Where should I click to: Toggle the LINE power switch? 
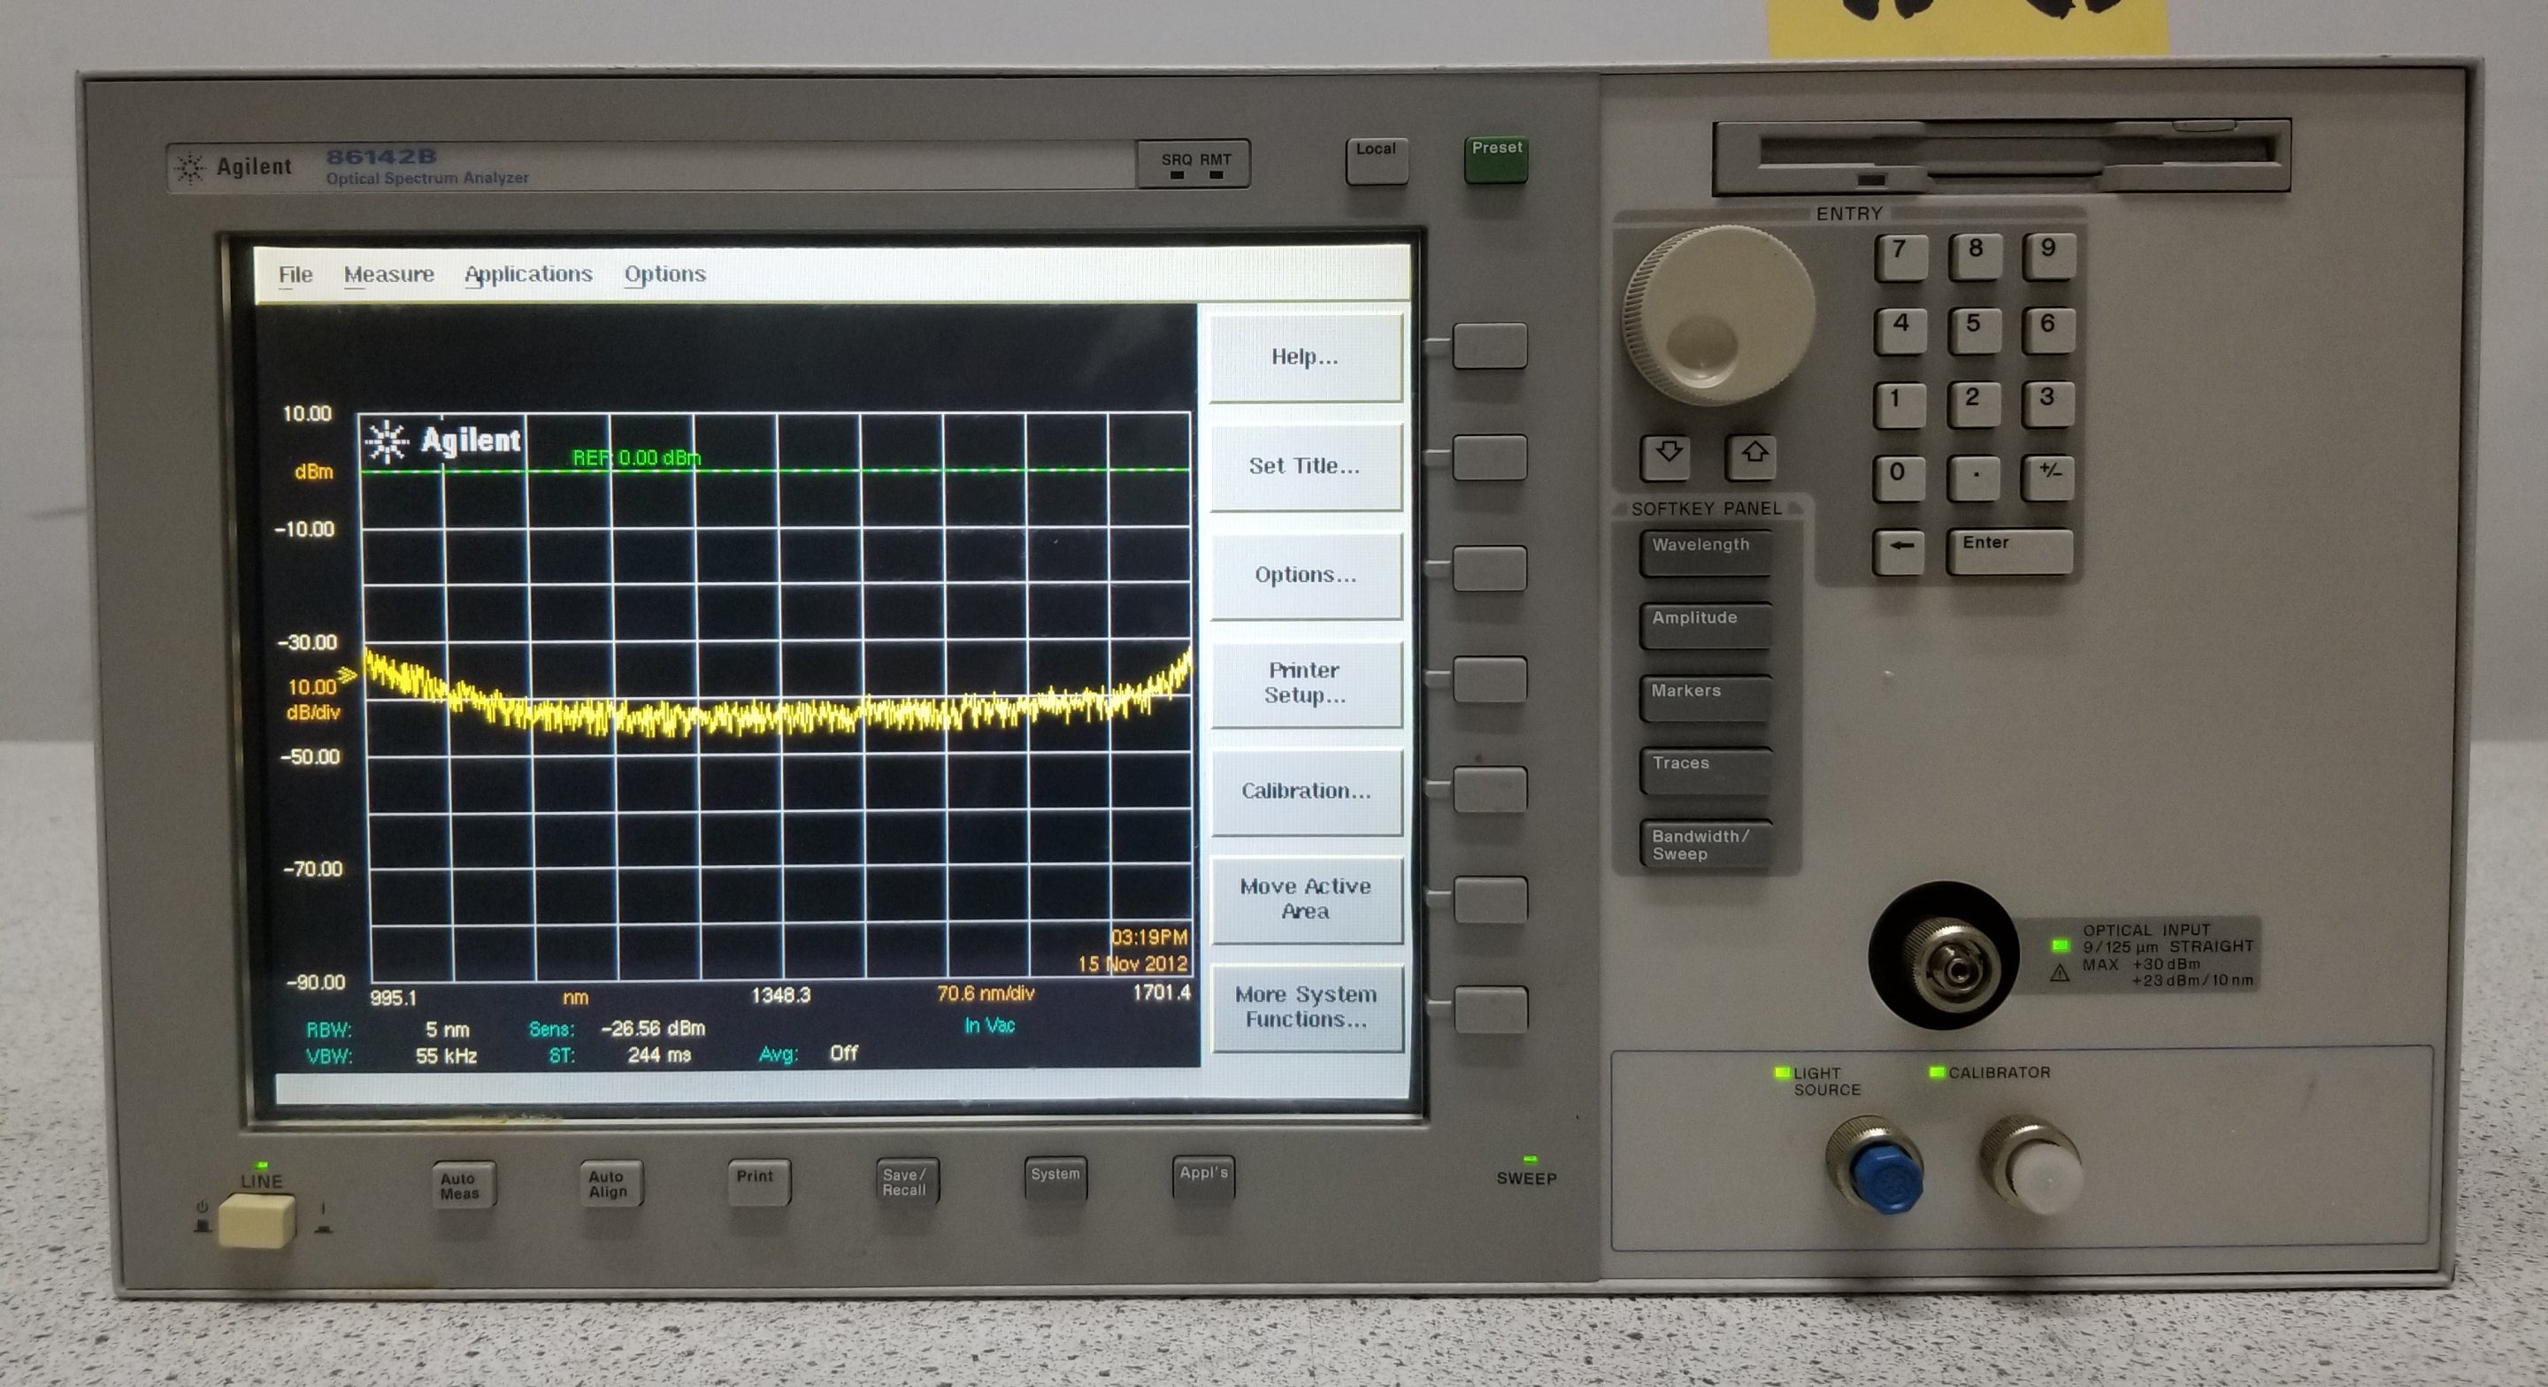point(257,1220)
